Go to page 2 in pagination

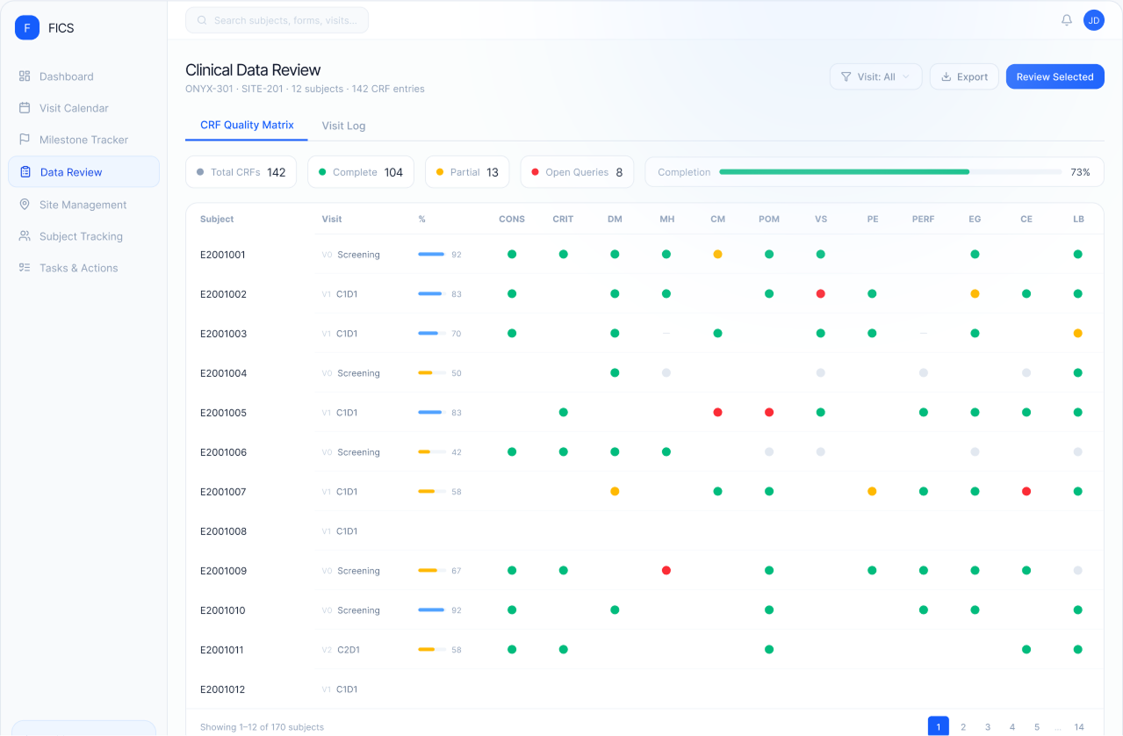coord(962,726)
